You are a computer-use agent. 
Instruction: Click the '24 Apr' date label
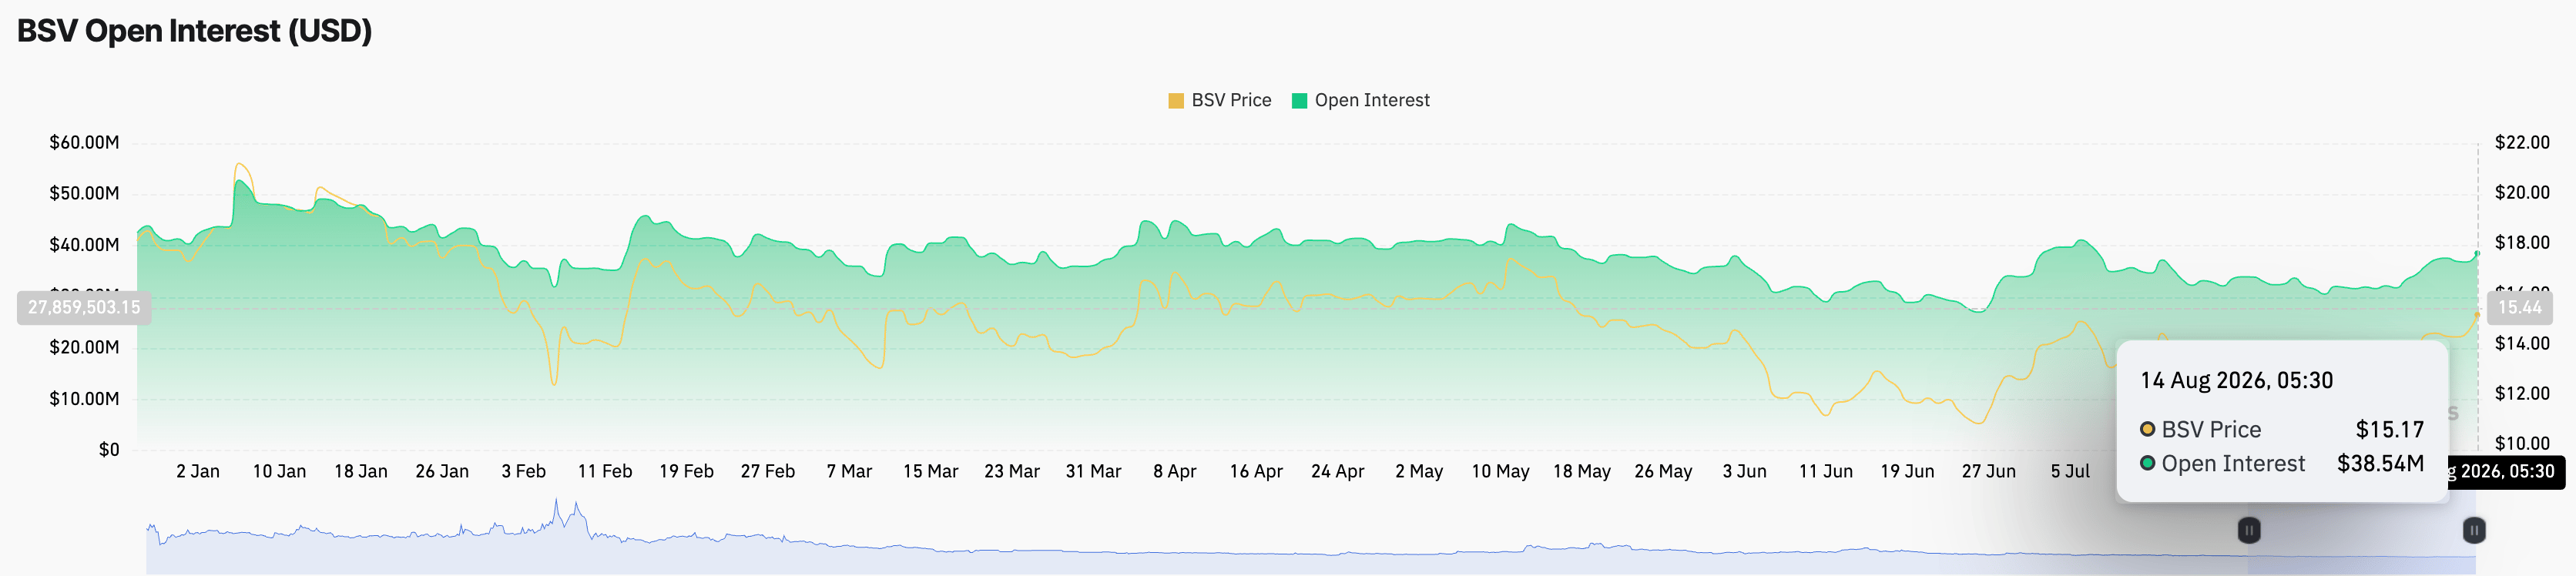[1338, 471]
